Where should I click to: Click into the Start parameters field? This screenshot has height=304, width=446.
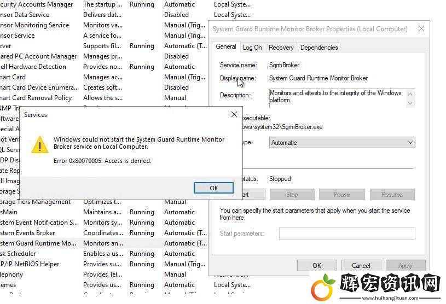pyautogui.click(x=347, y=233)
